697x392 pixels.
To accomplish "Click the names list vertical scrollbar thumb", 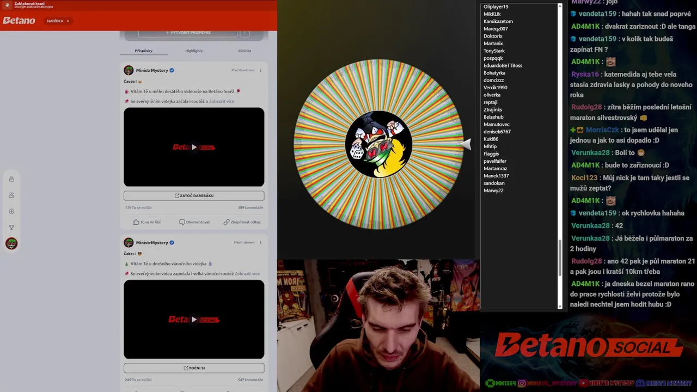I will [x=560, y=257].
